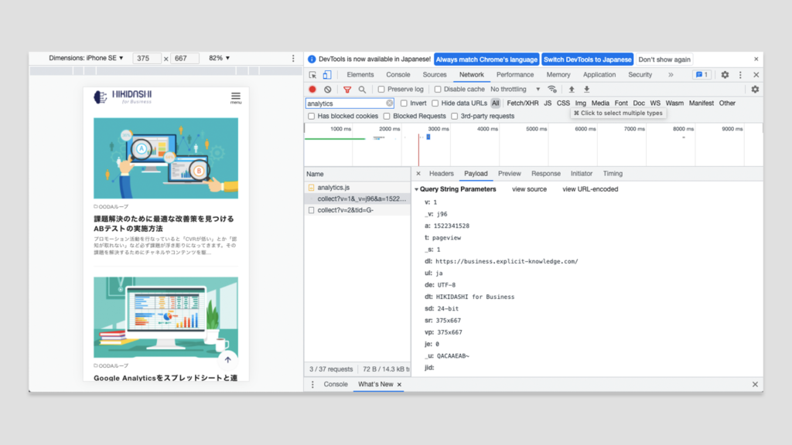Open DevTools settings gear in tab bar

[725, 75]
